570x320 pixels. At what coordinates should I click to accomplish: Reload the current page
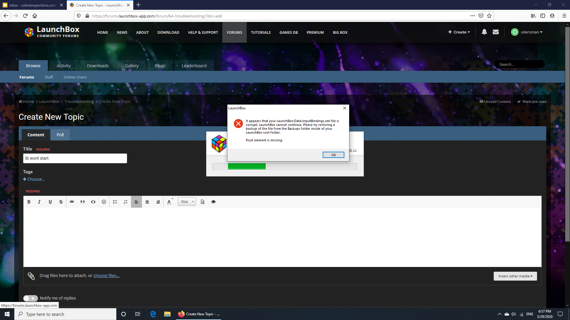25,16
